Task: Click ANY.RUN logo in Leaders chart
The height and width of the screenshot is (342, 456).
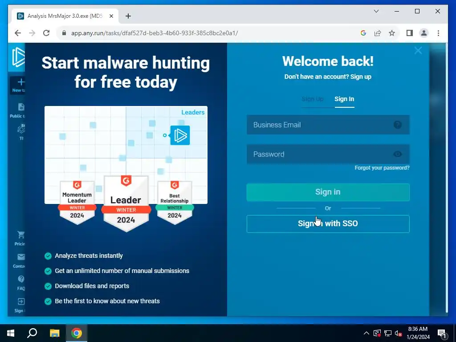Action: point(180,135)
